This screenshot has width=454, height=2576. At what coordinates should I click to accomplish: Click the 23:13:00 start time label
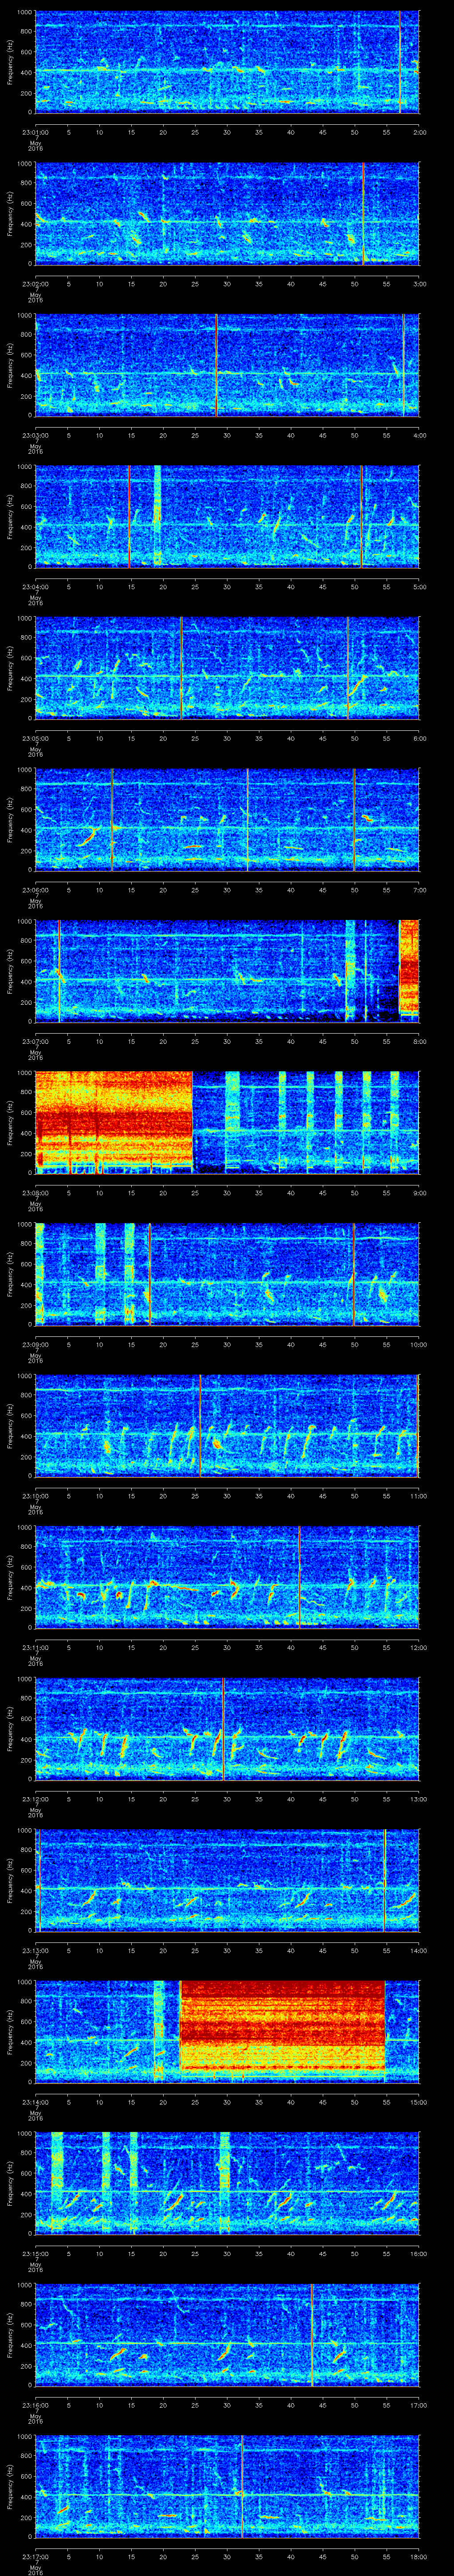point(36,1950)
